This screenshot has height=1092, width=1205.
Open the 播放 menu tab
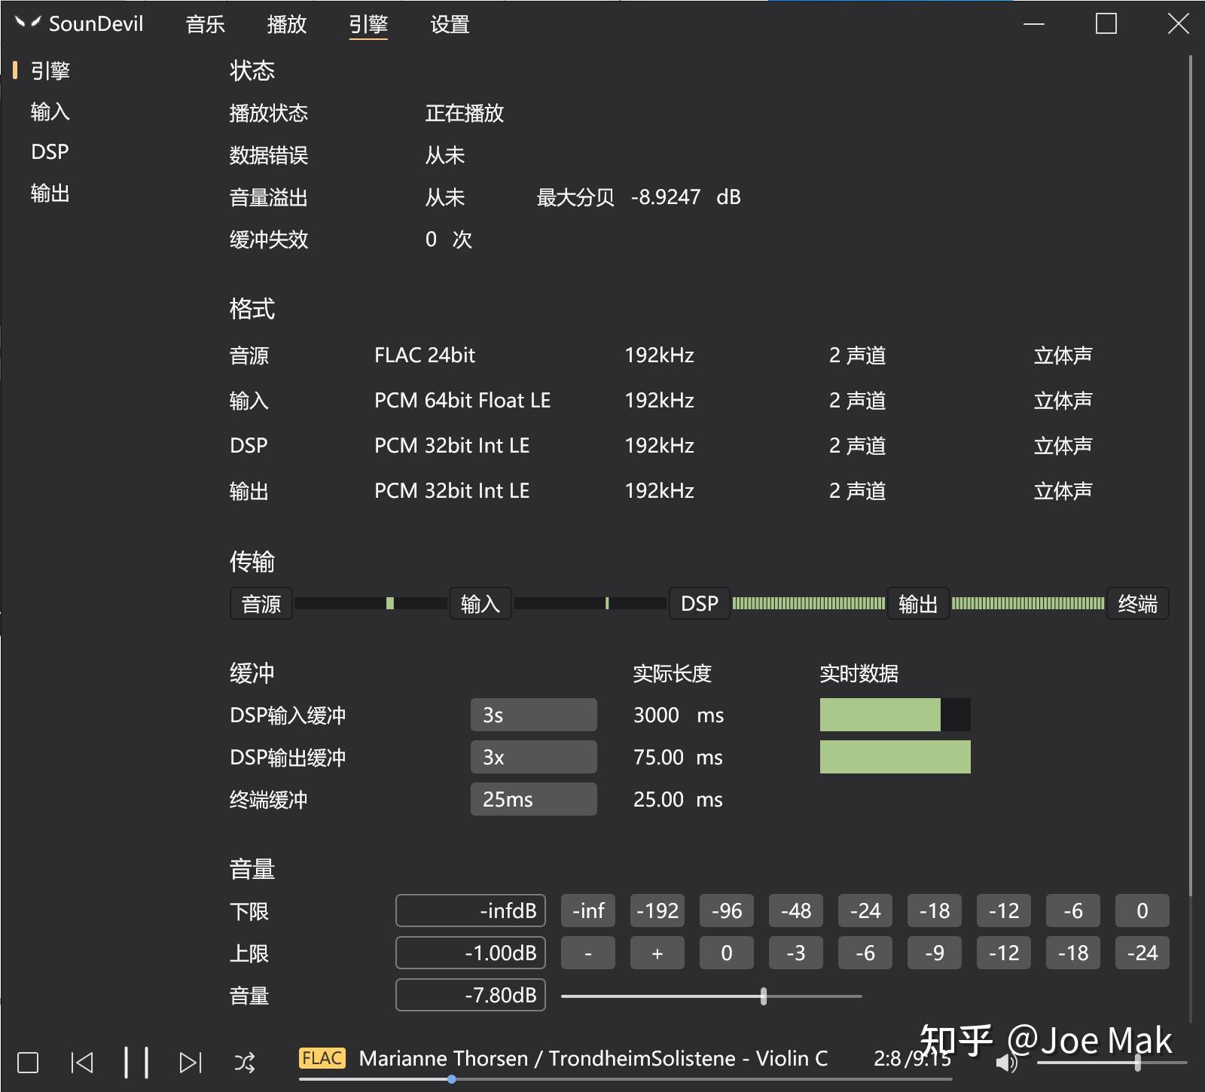pyautogui.click(x=287, y=24)
